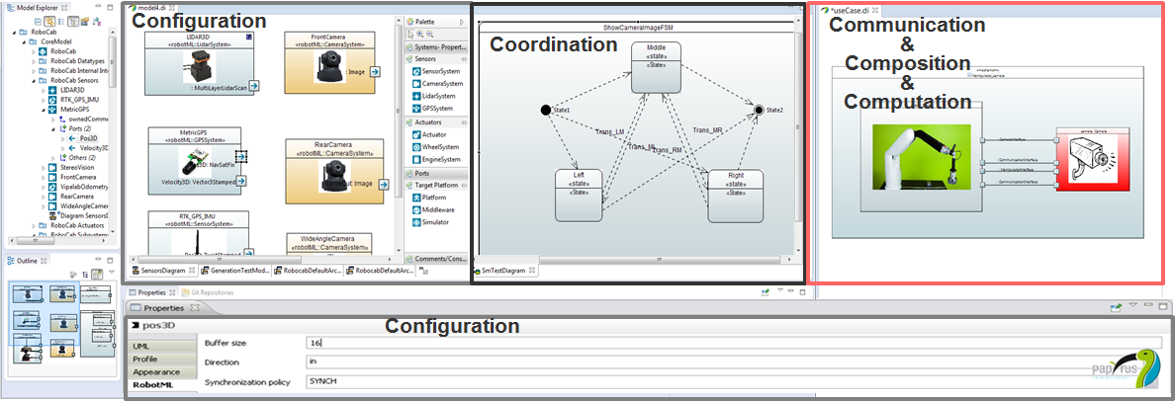1175x401 pixels.
Task: Open the SmTestDiagram tab
Action: point(502,270)
